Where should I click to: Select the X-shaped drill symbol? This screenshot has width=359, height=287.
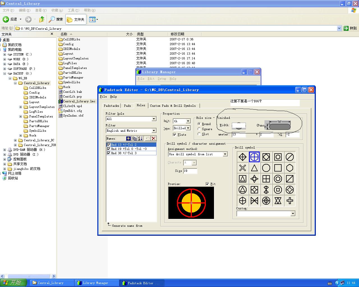[243, 168]
